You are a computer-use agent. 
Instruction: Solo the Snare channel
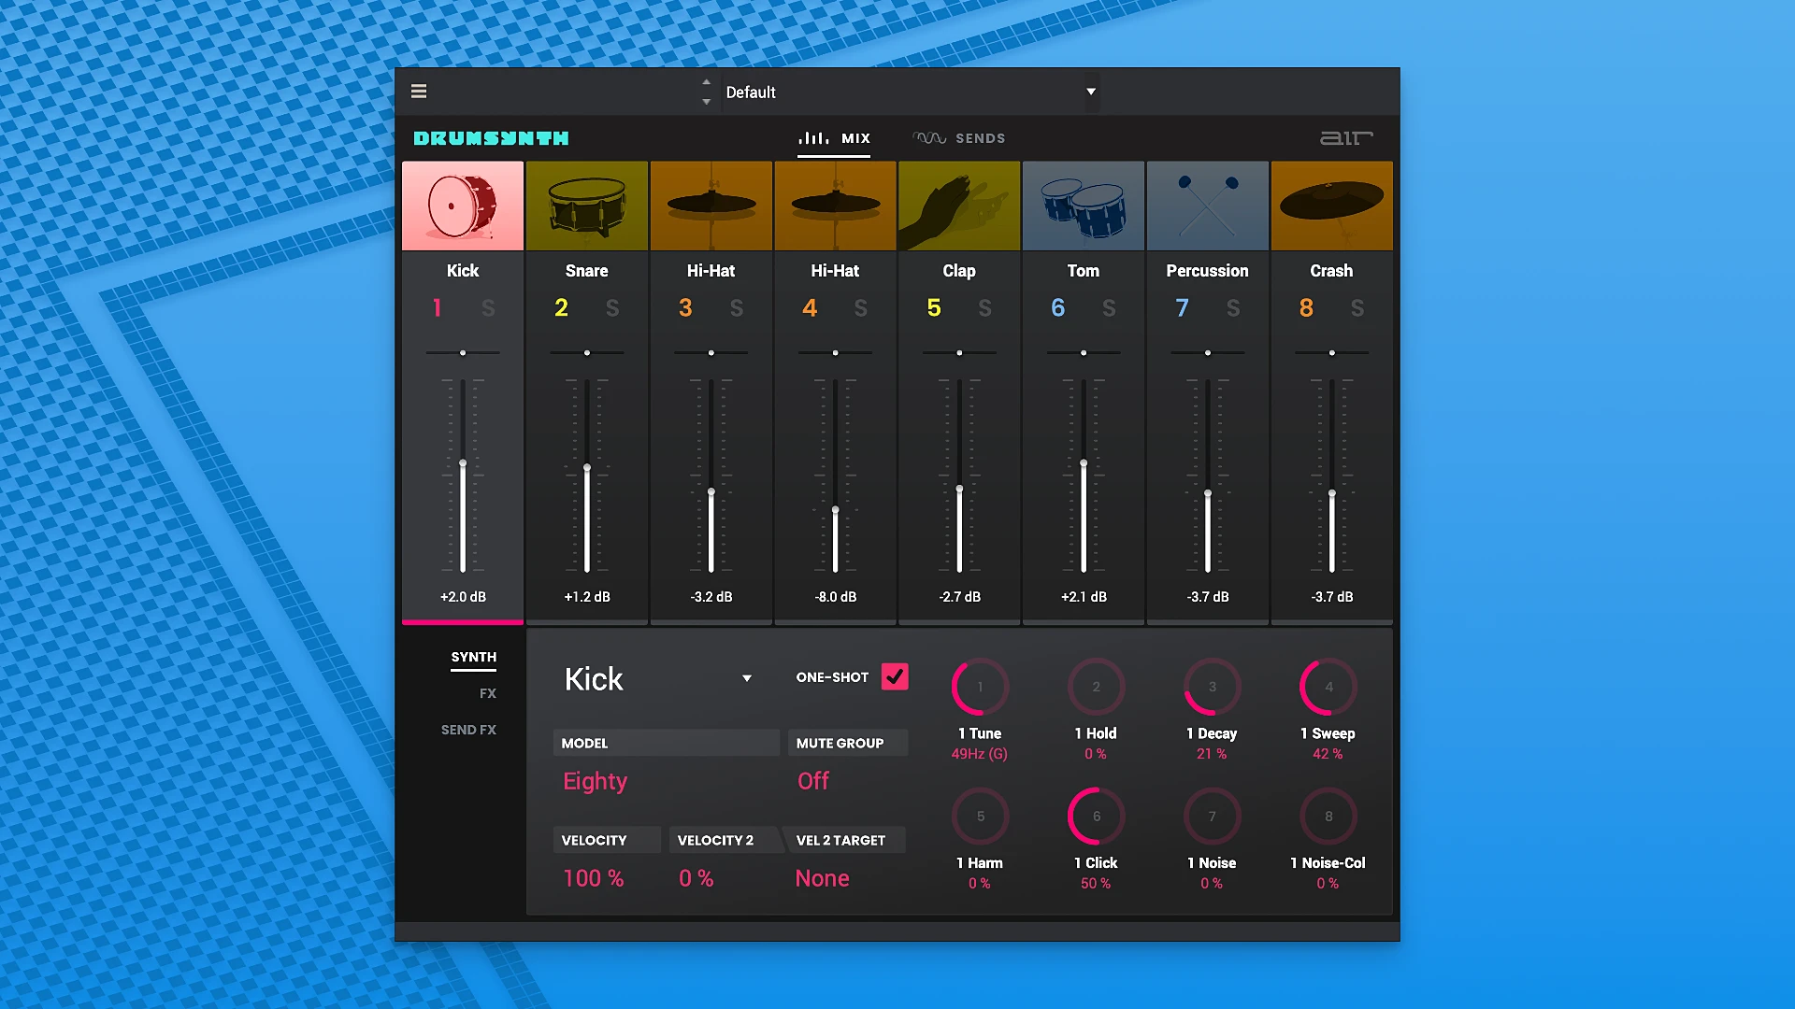(x=613, y=308)
